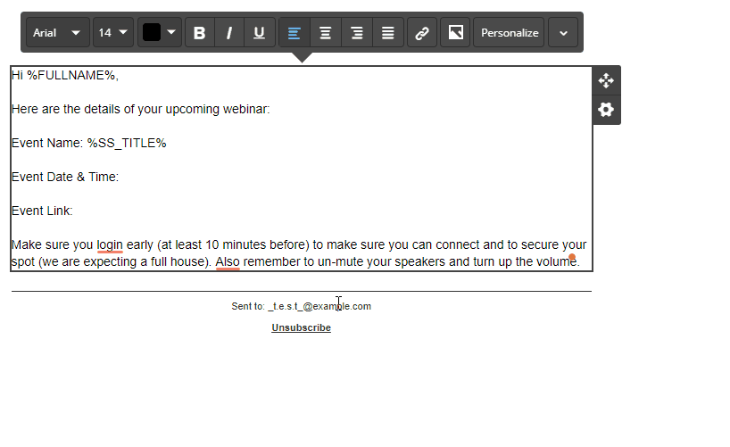Align text left
Screen dimensions: 730x447
(294, 33)
